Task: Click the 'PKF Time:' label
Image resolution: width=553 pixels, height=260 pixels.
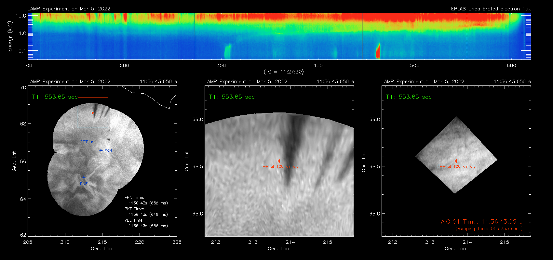Action: pos(134,209)
